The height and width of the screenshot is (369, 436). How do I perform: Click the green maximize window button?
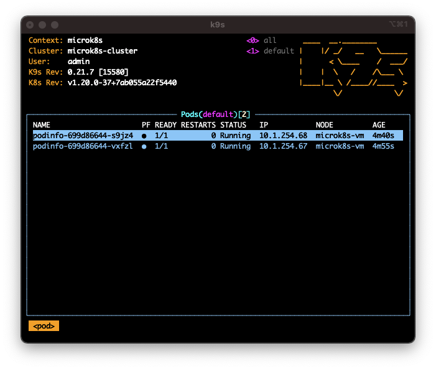[x=55, y=24]
